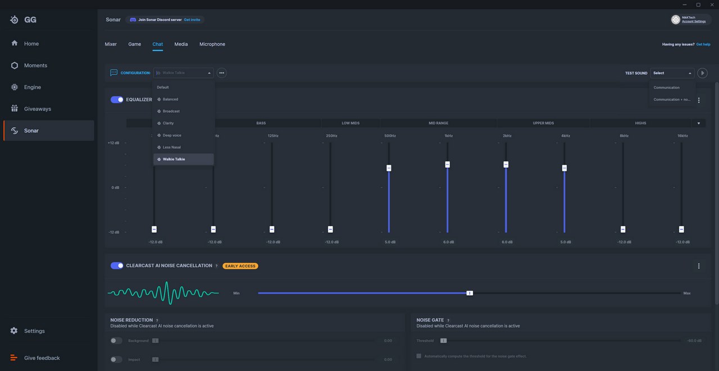Viewport: 719px width, 371px height.
Task: Click the Noise Reduction help question mark
Action: [157, 320]
